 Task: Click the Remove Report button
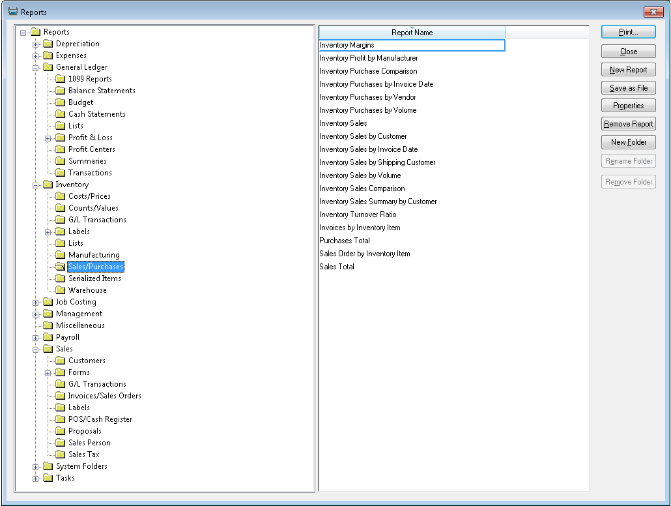[x=628, y=124]
